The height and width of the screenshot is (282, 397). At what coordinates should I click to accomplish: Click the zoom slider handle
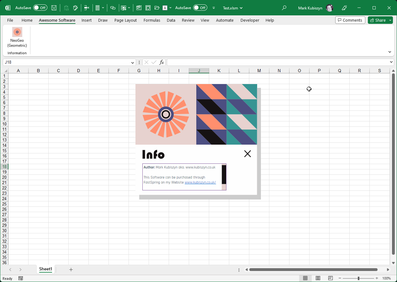coord(358,278)
